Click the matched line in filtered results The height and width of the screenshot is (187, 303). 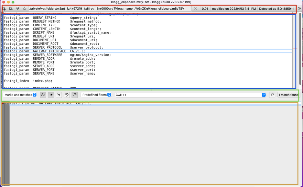click(x=49, y=103)
